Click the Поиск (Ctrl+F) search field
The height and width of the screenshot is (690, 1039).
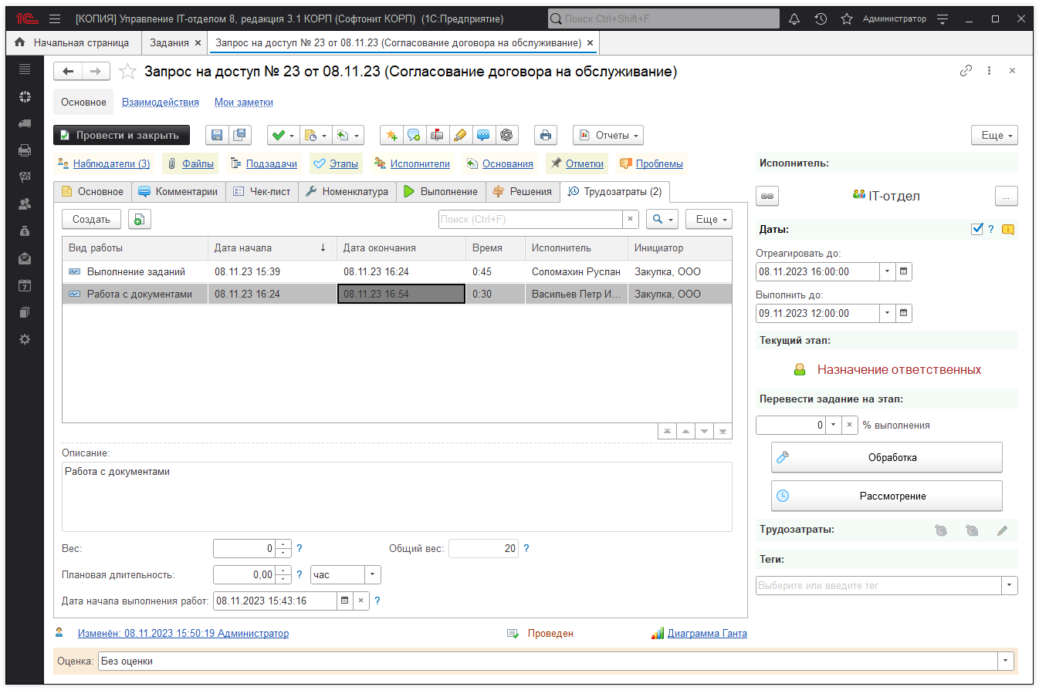point(530,220)
